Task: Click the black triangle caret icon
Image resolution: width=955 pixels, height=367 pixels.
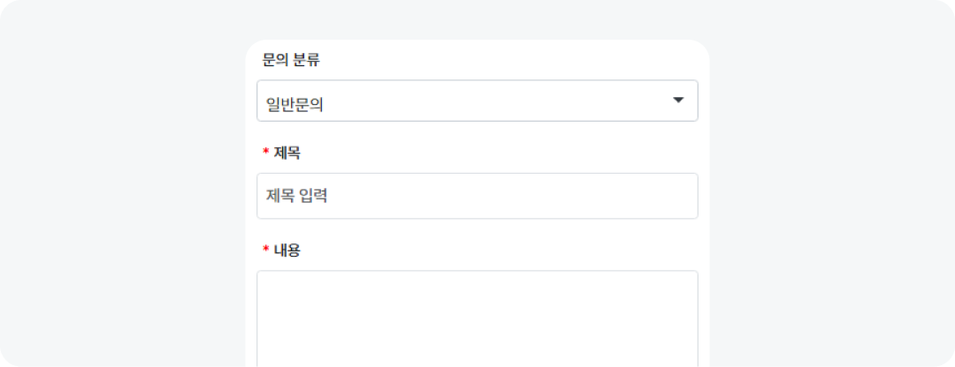Action: pos(678,101)
